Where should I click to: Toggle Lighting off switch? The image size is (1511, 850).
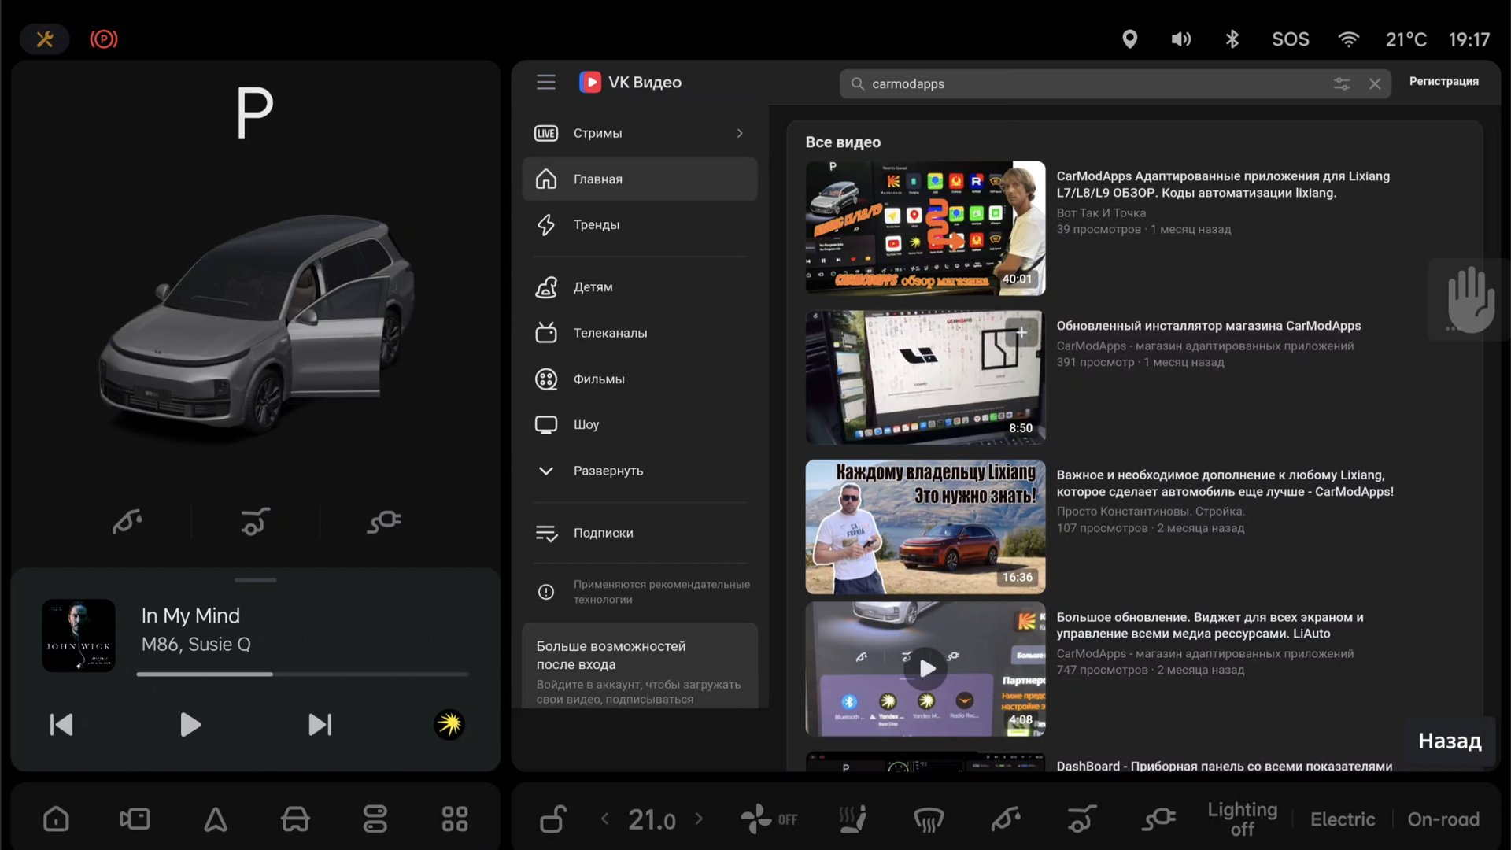coord(1242,819)
